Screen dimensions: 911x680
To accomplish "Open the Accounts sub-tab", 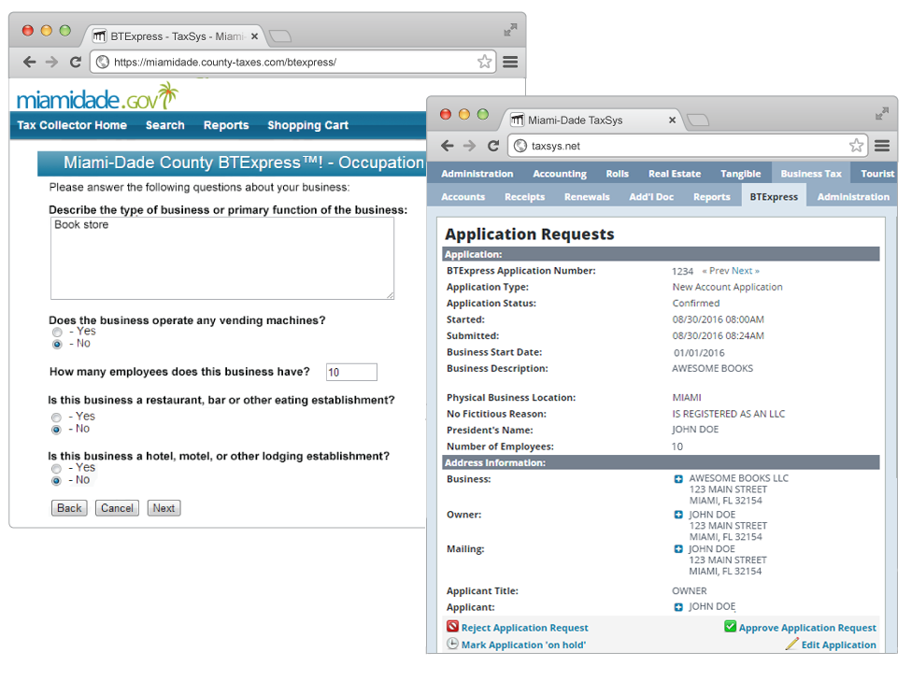I will [463, 197].
